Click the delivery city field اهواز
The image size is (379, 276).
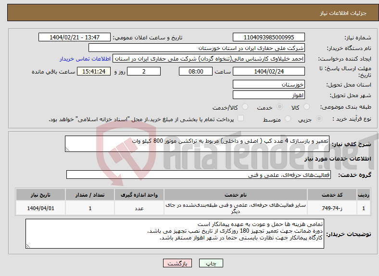click(268, 95)
